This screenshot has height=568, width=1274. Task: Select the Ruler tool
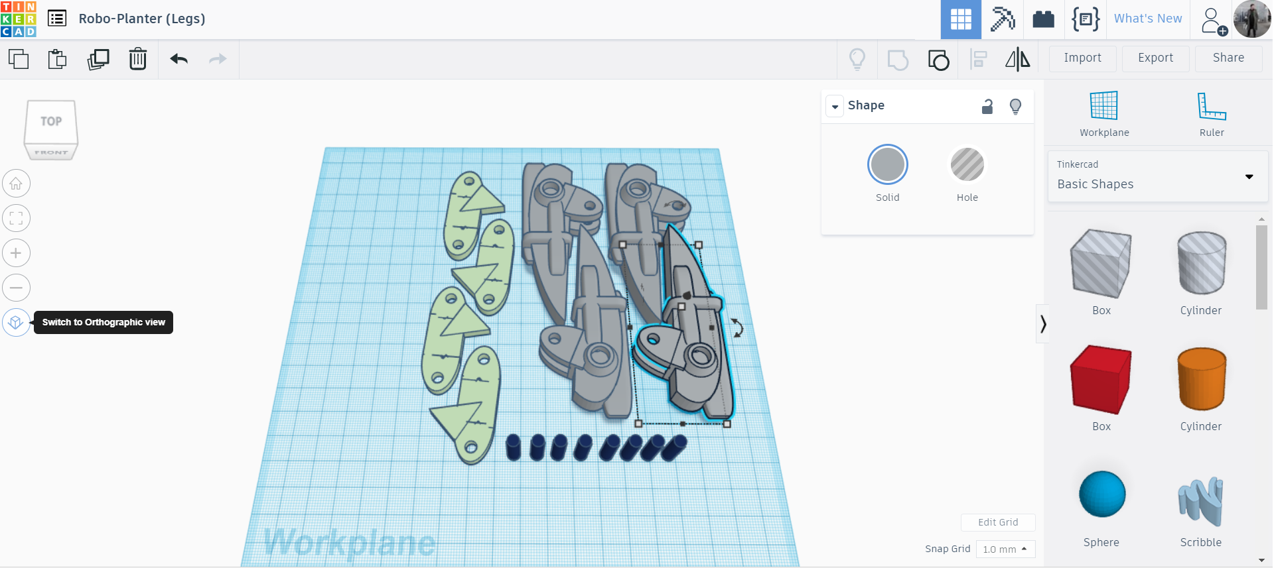click(1212, 114)
